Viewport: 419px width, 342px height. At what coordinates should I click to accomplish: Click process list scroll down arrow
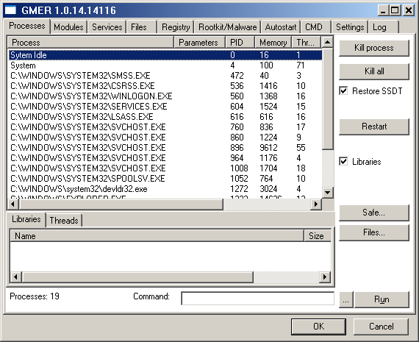click(328, 193)
